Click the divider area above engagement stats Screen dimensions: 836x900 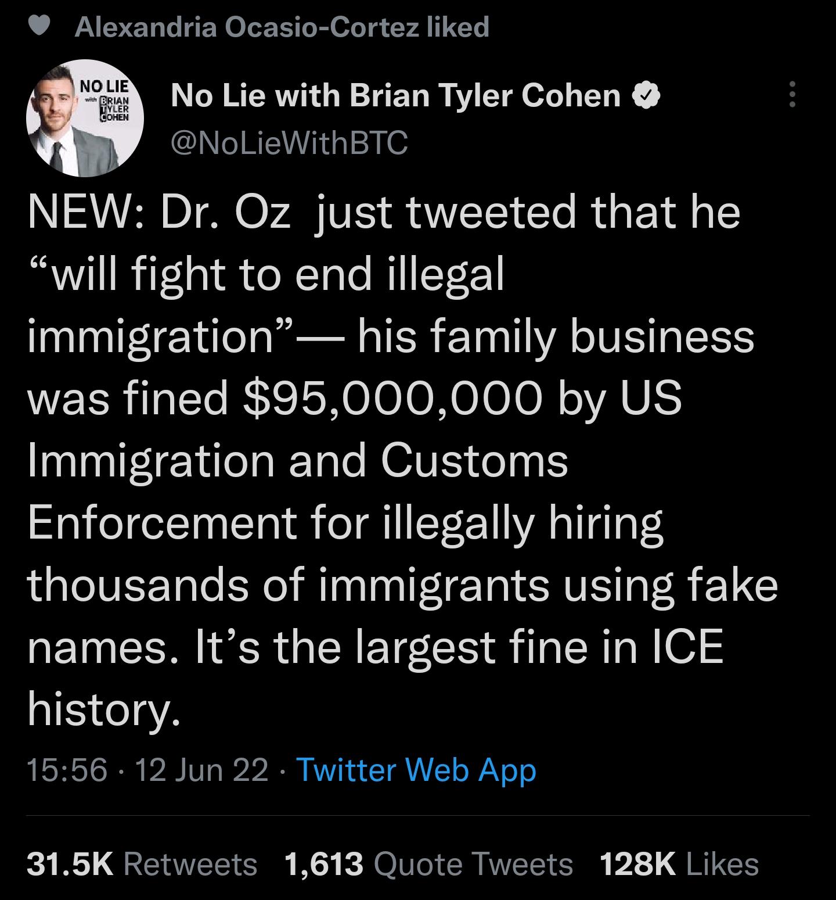(x=418, y=818)
